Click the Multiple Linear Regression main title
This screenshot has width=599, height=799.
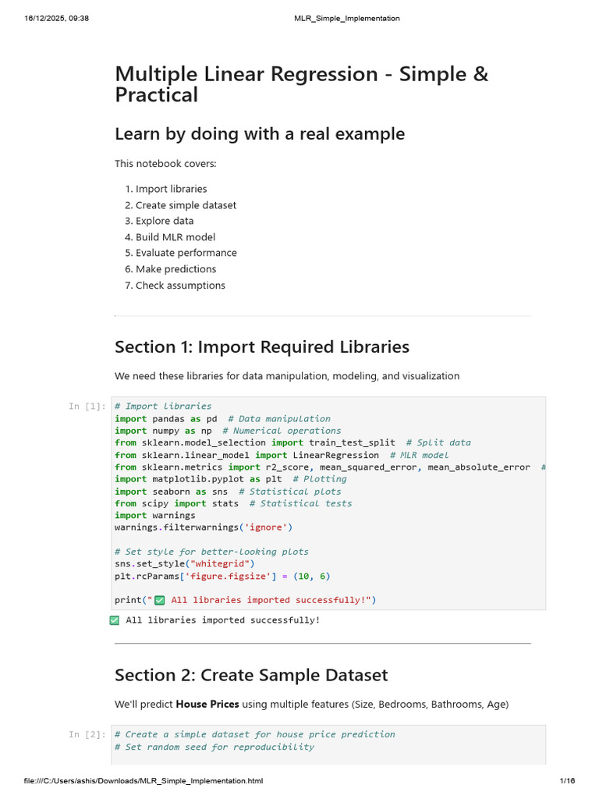tap(302, 84)
